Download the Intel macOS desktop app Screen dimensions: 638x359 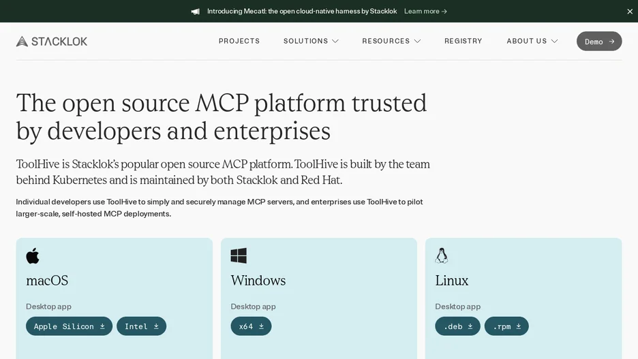click(141, 326)
